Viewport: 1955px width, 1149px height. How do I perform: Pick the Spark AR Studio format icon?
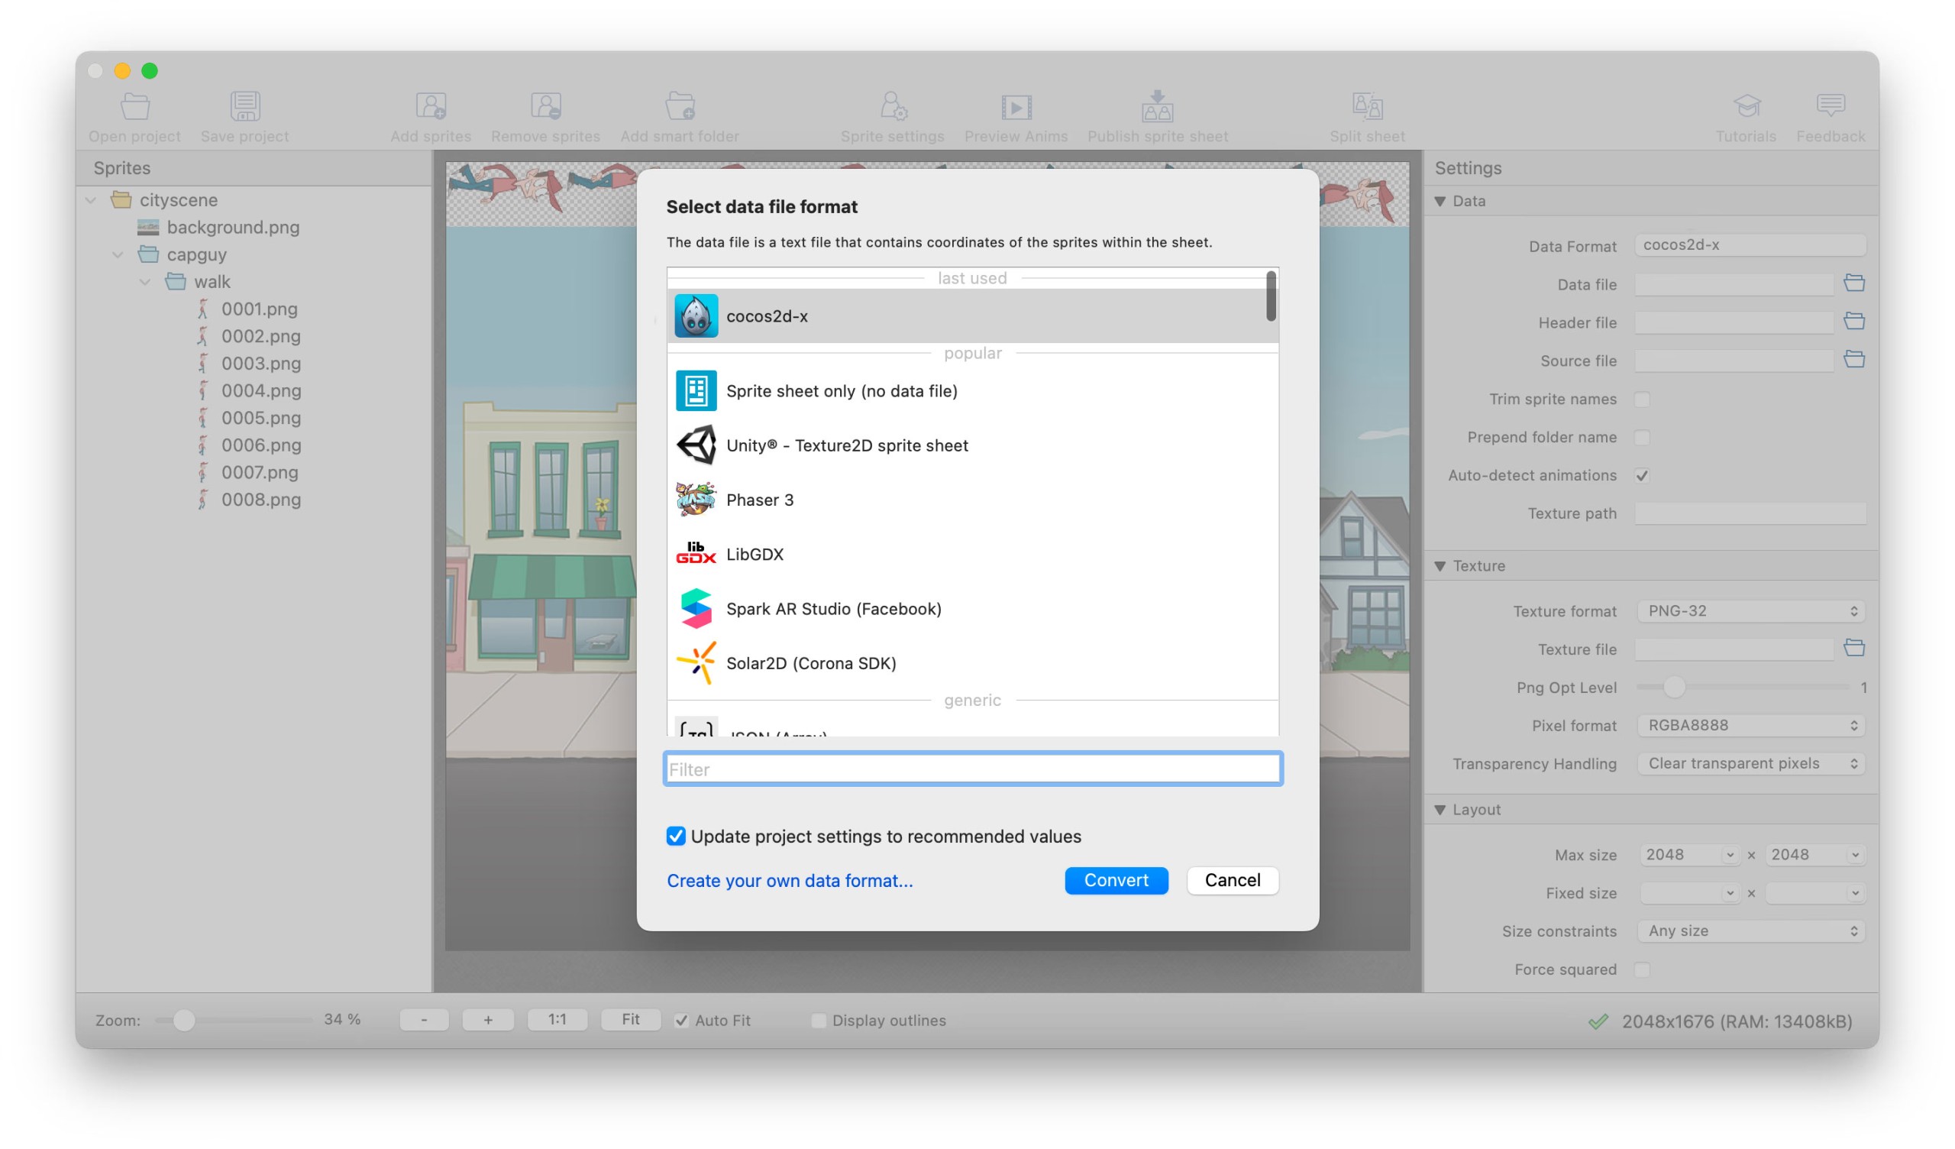pyautogui.click(x=695, y=608)
